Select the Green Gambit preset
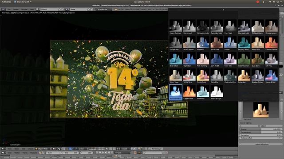The width and height of the screenshot is (284, 159). pos(244,60)
